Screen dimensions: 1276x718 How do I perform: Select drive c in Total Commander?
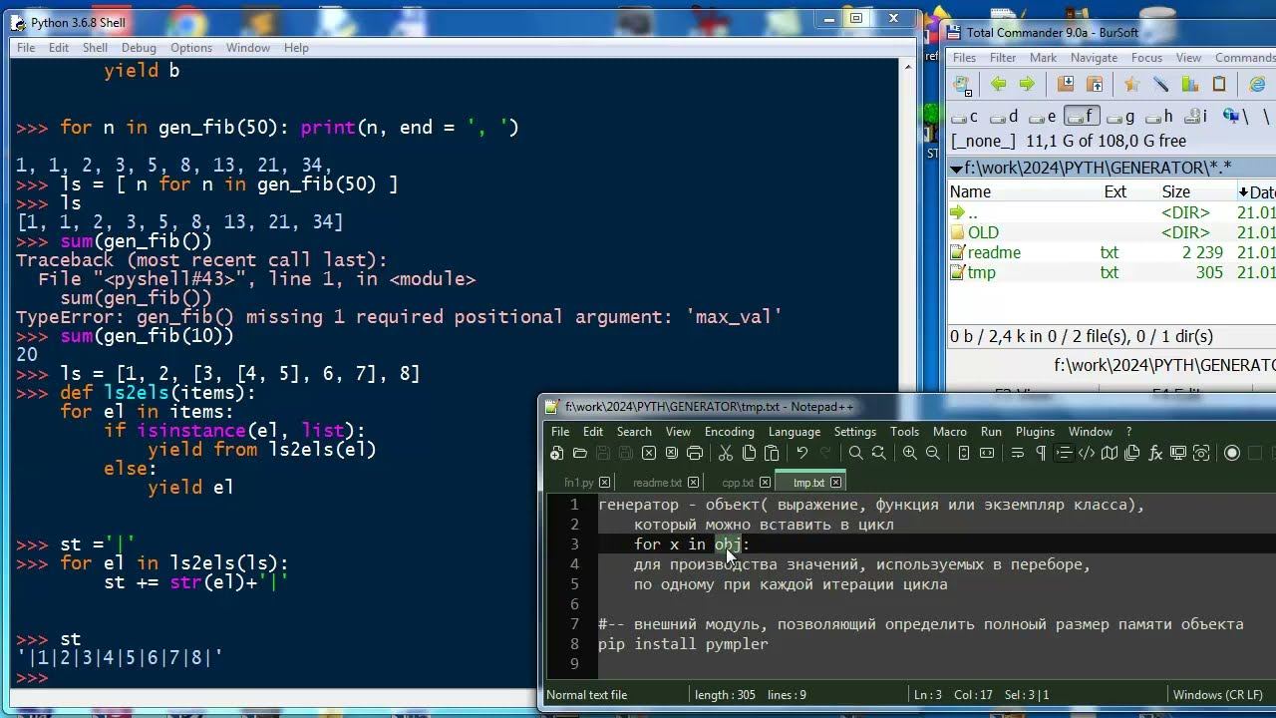pyautogui.click(x=964, y=117)
